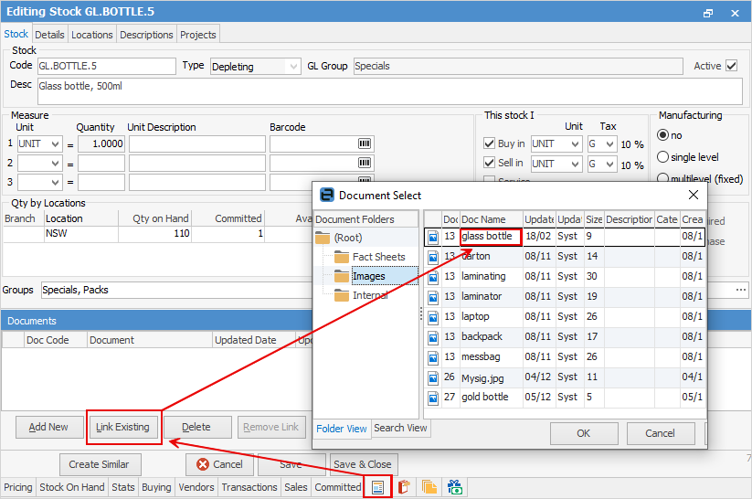Toggle the Active checkbox
The image size is (752, 499).
tap(731, 67)
